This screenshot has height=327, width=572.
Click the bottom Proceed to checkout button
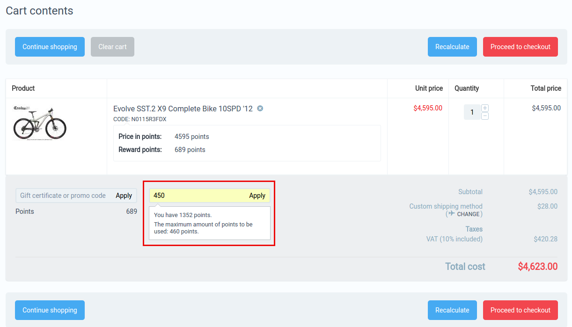(521, 310)
